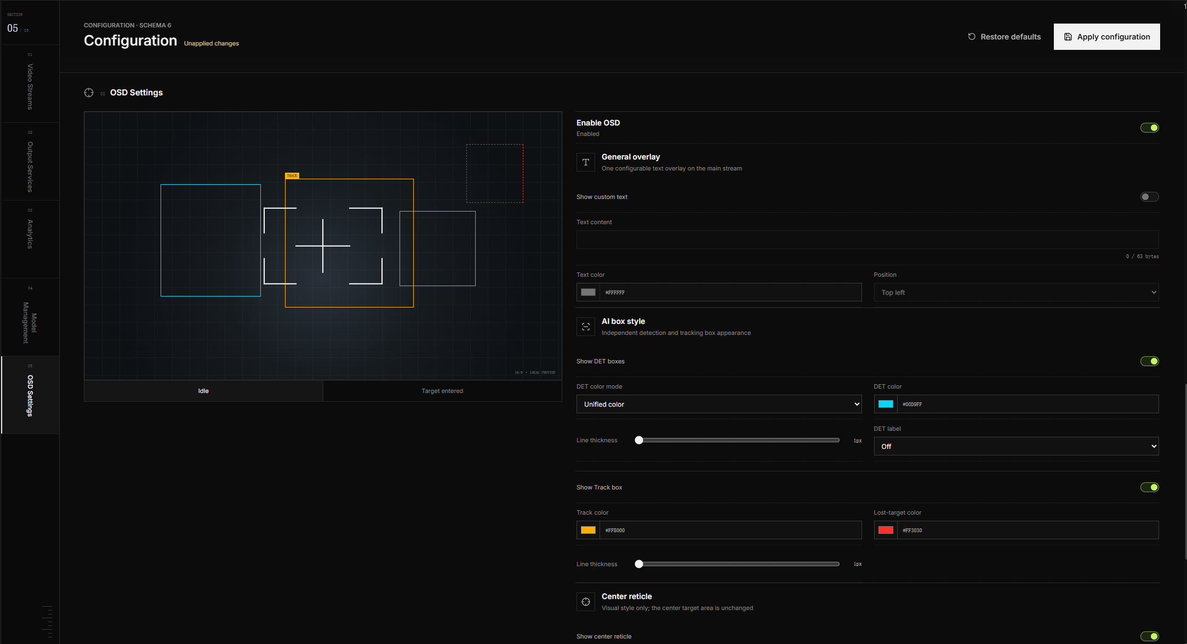Image resolution: width=1187 pixels, height=644 pixels.
Task: Switch preview to Idle state
Action: [x=203, y=391]
